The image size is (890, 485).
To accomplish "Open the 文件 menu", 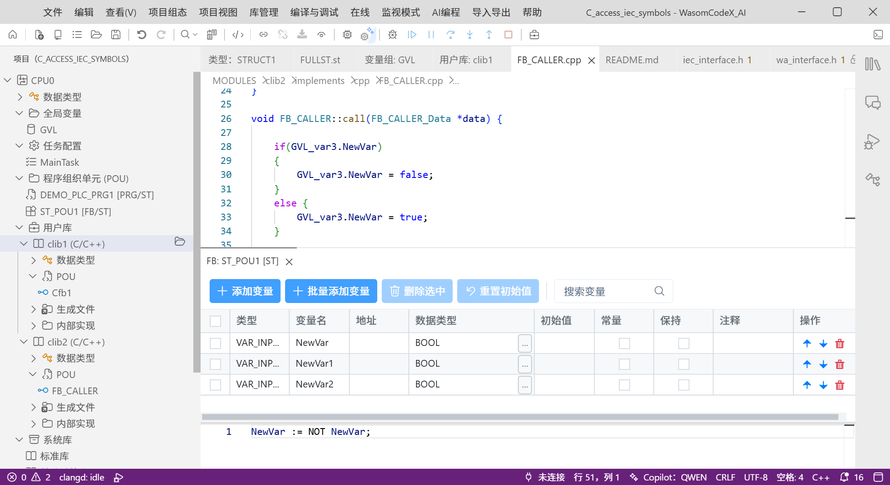I will click(53, 12).
